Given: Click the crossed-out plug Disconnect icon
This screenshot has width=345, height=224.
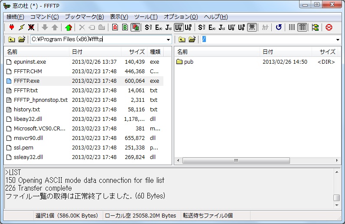Looking at the screenshot, I should click(x=31, y=27).
